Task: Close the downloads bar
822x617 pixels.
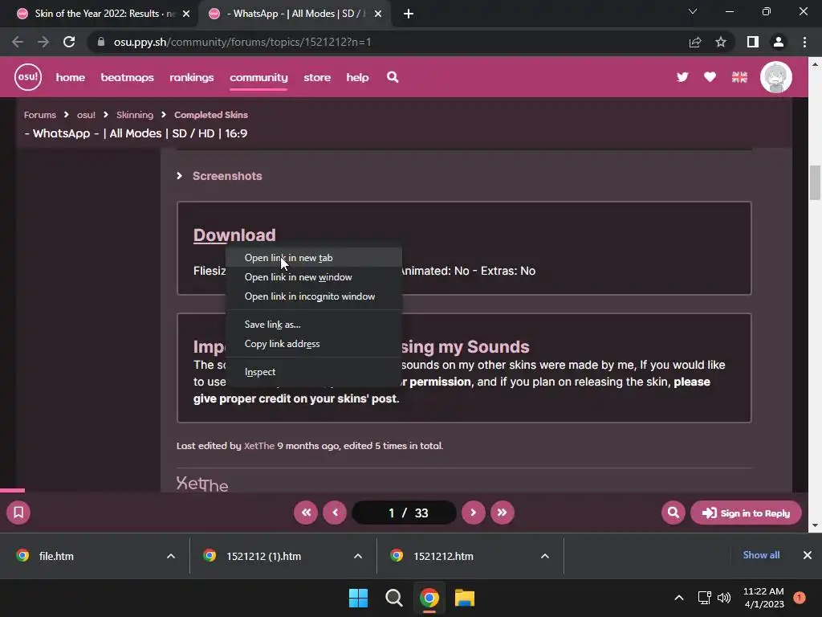Action: tap(808, 554)
